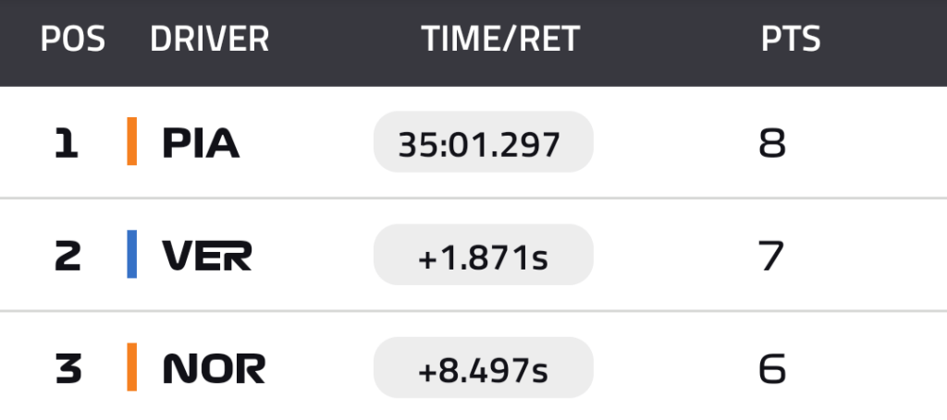Click the 8 points value for PIA
This screenshot has width=947, height=420.
[x=772, y=143]
